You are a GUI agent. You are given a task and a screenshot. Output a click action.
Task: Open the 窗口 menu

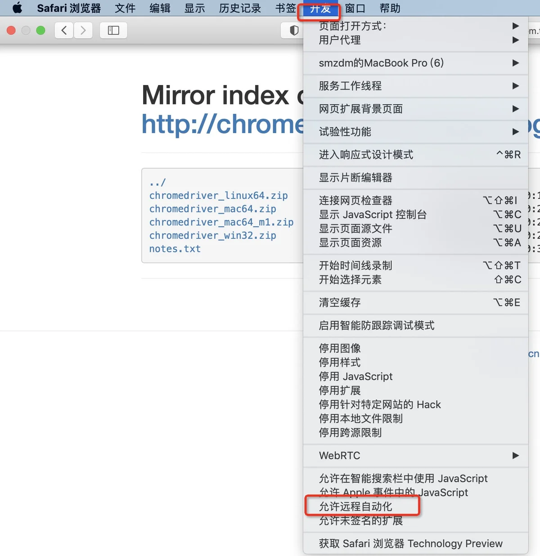355,8
